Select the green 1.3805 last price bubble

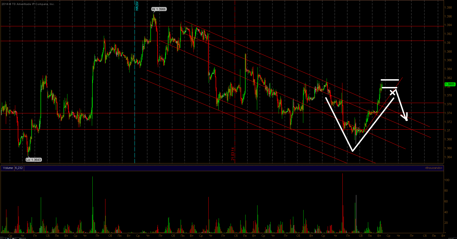(450, 84)
